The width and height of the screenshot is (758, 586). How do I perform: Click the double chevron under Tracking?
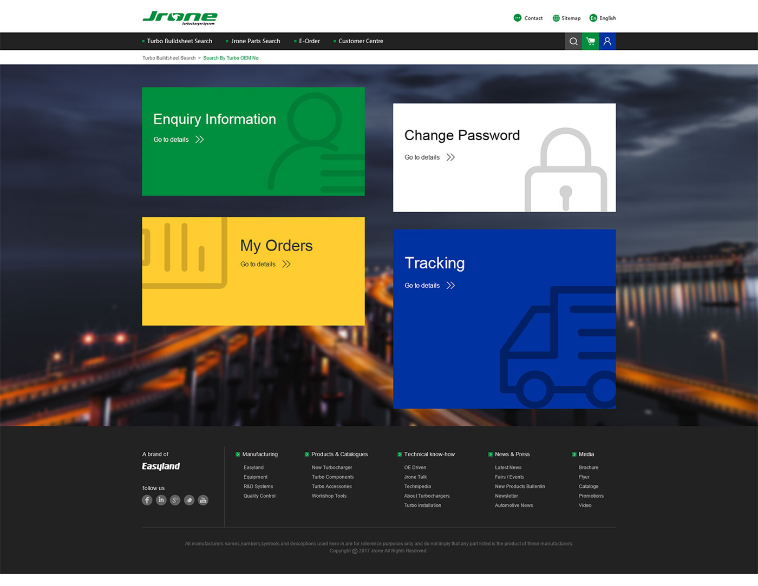(450, 285)
